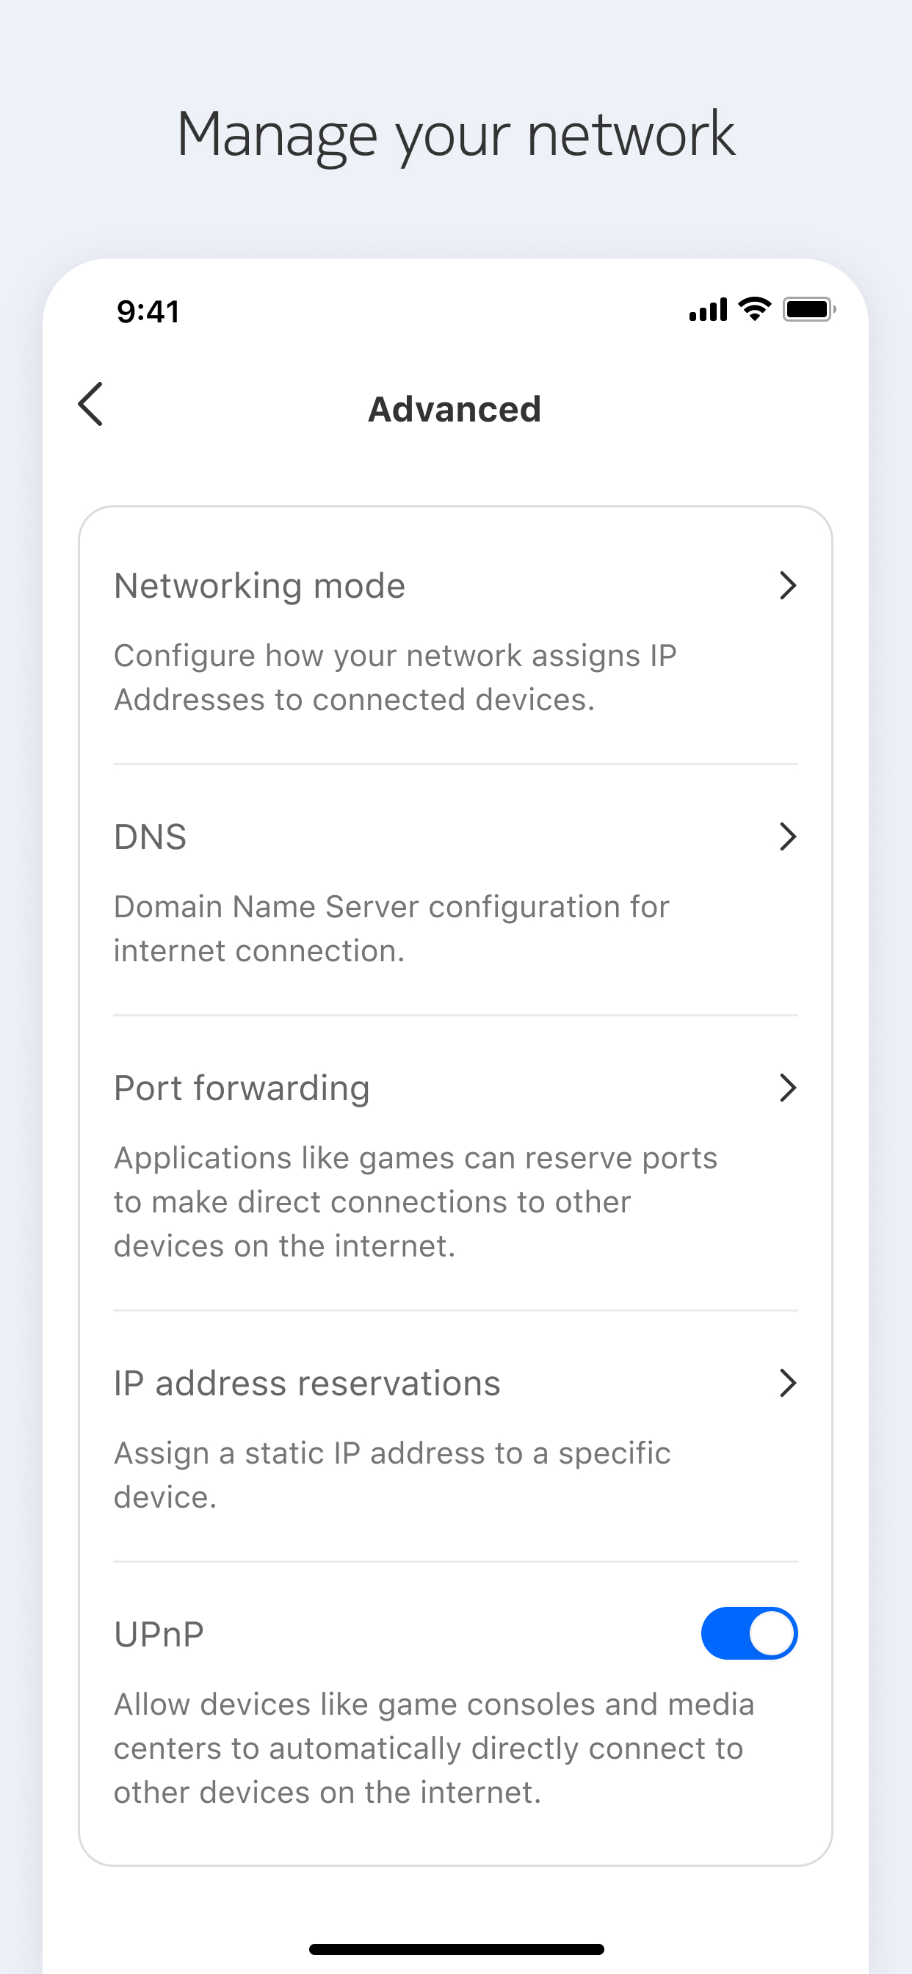
Task: Toggle the UPnP switch off
Action: pos(749,1633)
